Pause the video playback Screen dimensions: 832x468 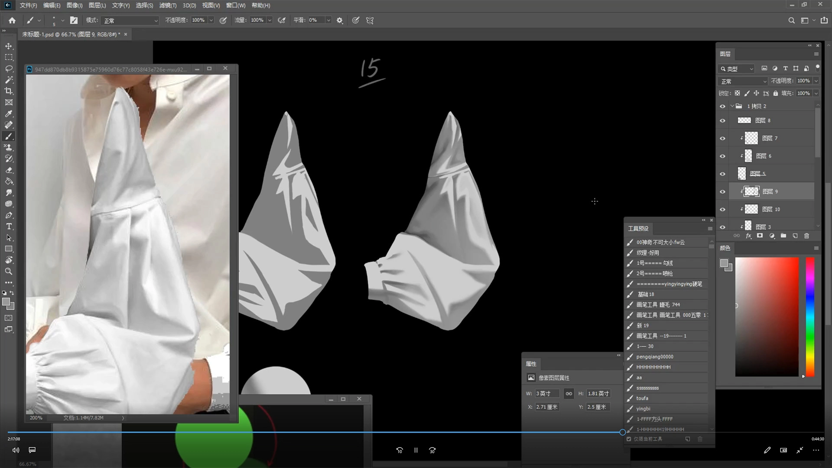click(416, 450)
